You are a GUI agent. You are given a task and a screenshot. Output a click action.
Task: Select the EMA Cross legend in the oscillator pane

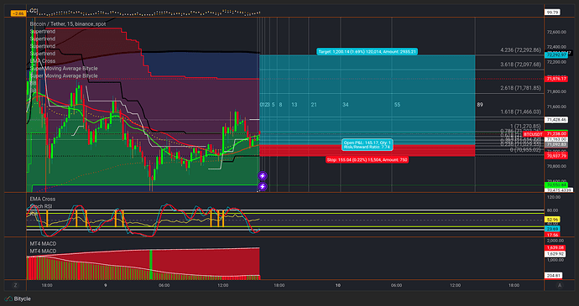(43, 199)
